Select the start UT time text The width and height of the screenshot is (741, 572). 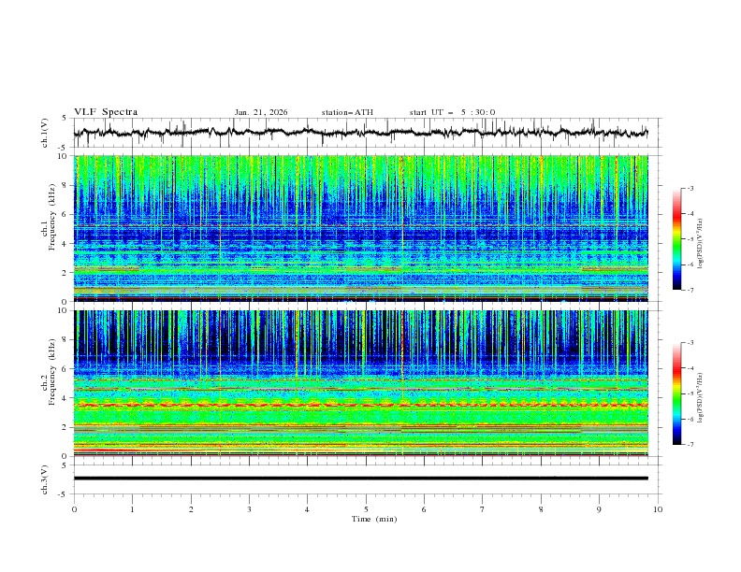pos(452,112)
